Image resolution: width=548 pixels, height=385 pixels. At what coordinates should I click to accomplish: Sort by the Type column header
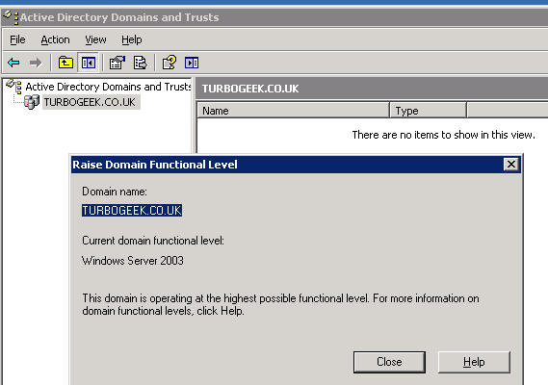click(x=429, y=111)
